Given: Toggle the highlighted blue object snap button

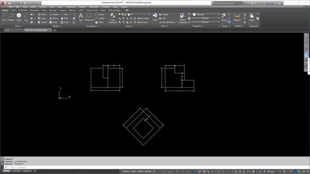Looking at the screenshot, I should coord(194,172).
